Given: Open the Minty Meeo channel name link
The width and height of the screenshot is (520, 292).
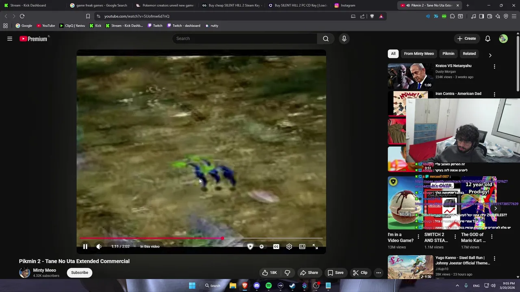Looking at the screenshot, I should click(x=45, y=270).
